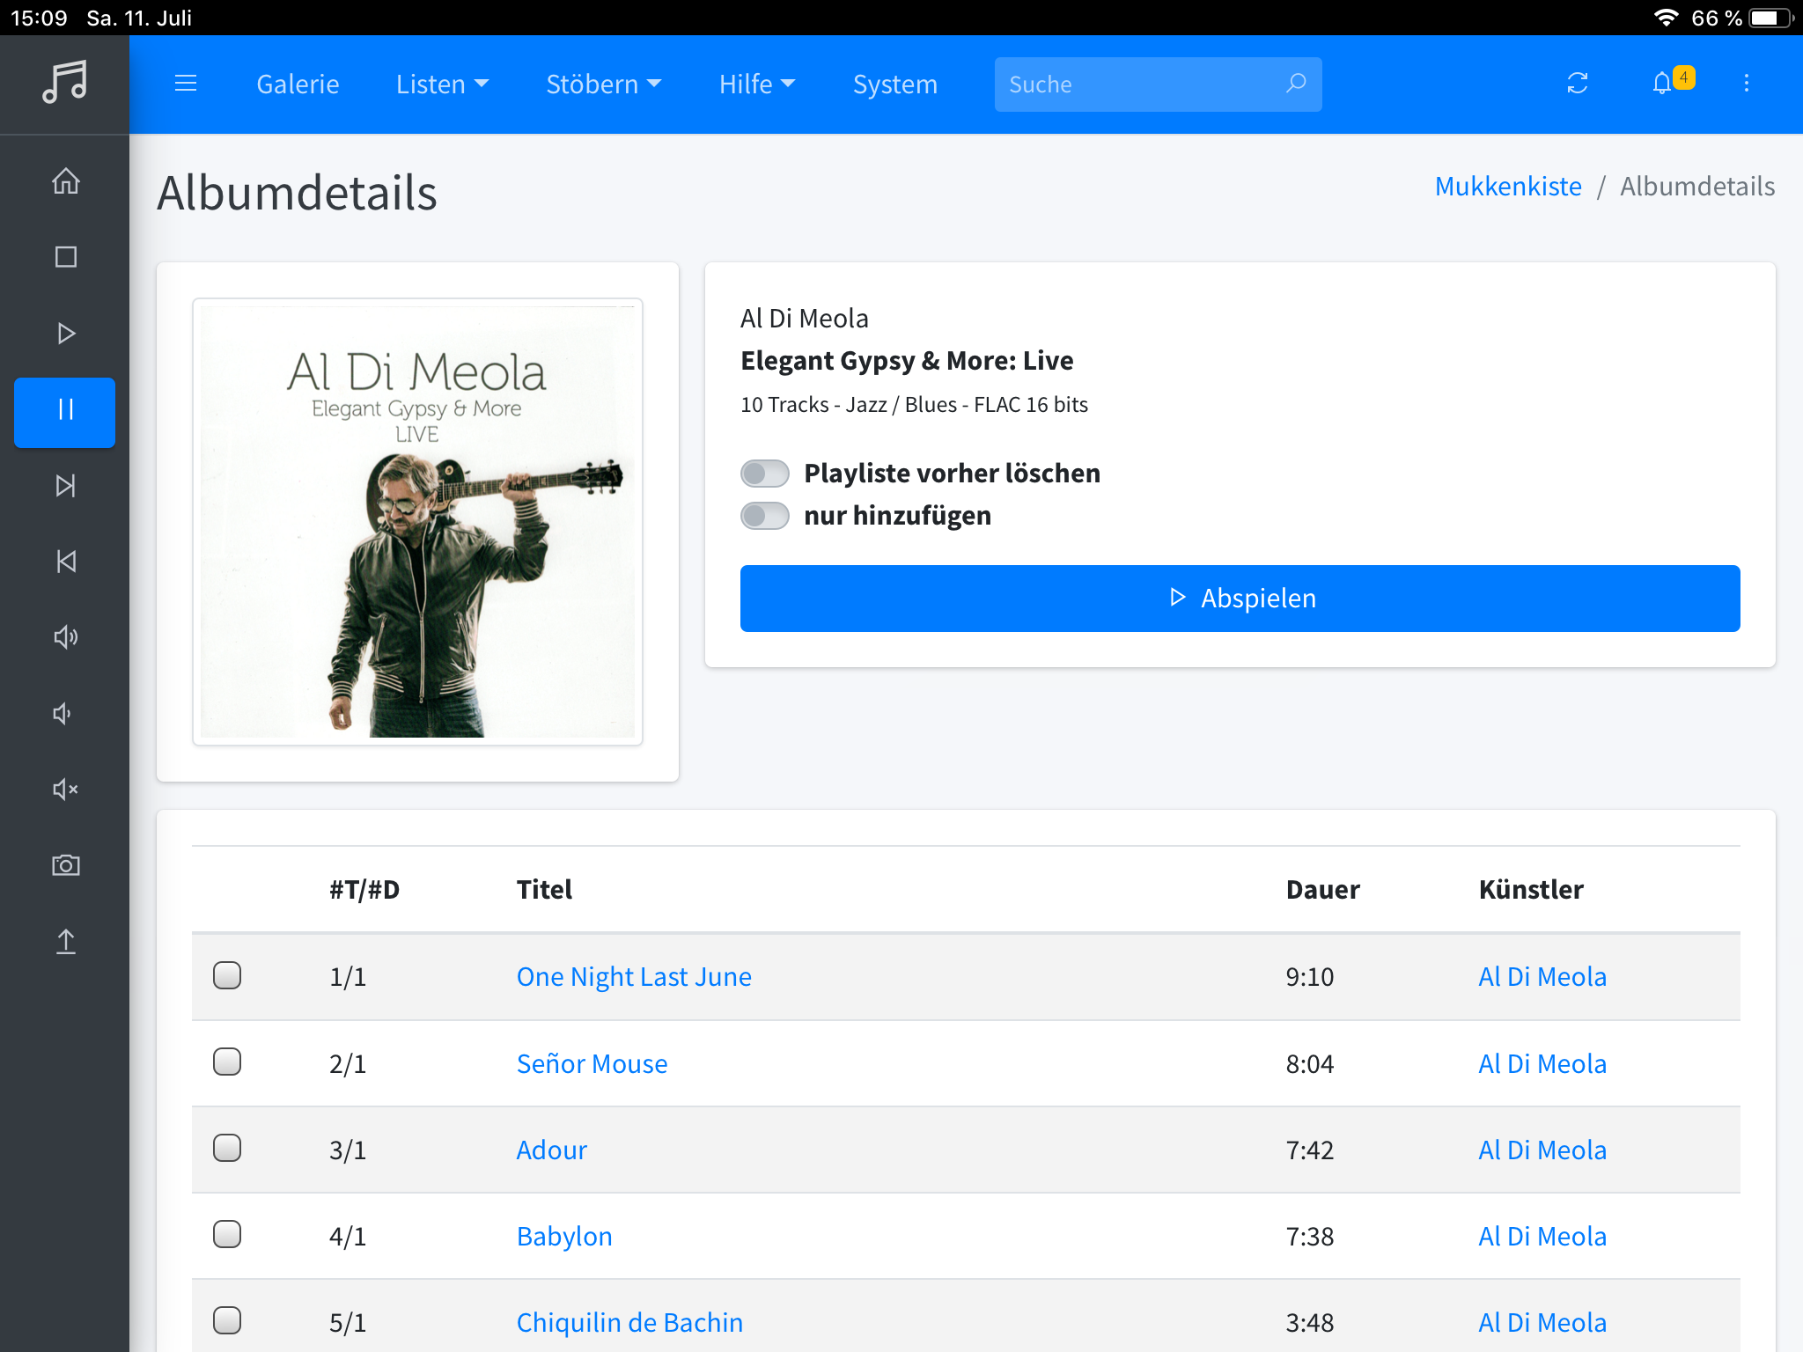Click the Dauer column header
The image size is (1803, 1352).
[x=1322, y=890]
